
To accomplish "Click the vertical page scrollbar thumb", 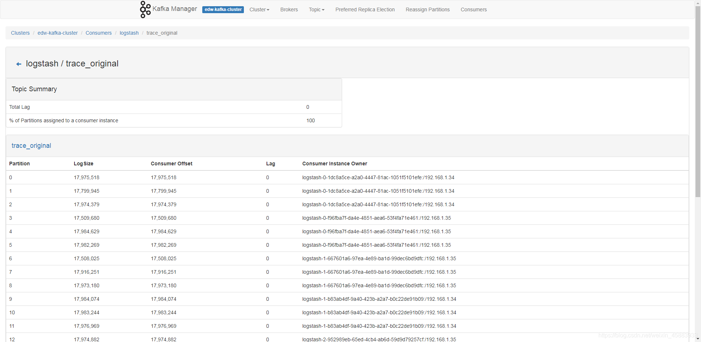I will click(x=698, y=102).
